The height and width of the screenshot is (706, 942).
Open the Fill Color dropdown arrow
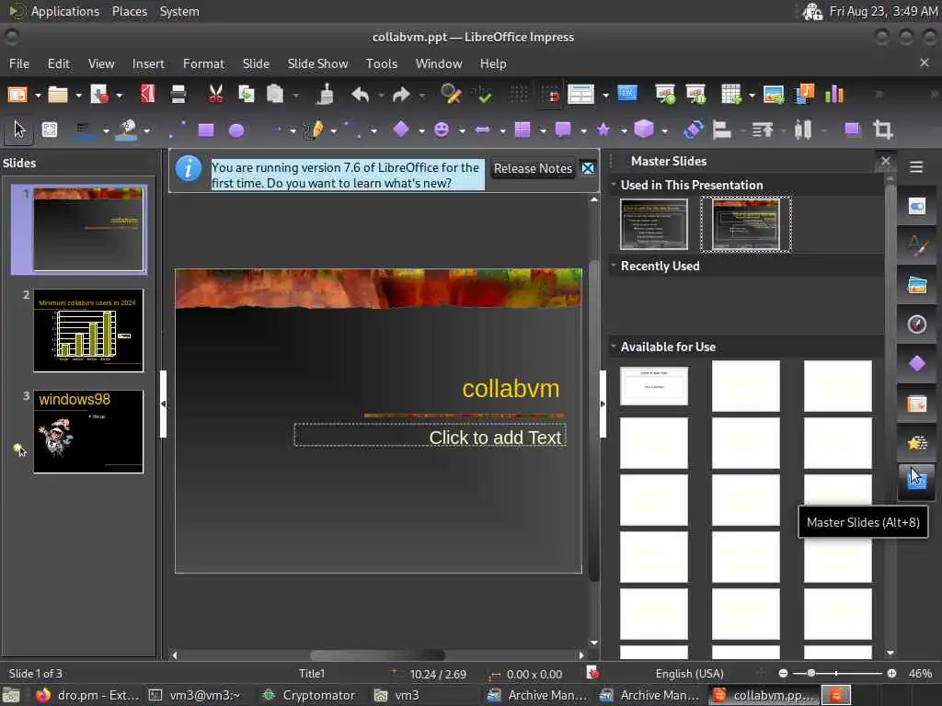[146, 131]
